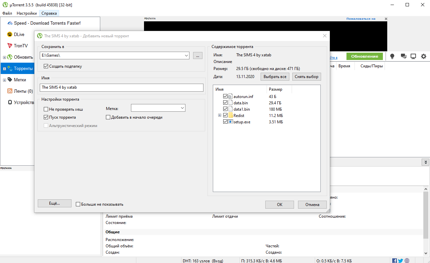This screenshot has height=263, width=430.
Task: Click the Redist folder icon
Action: click(x=231, y=115)
